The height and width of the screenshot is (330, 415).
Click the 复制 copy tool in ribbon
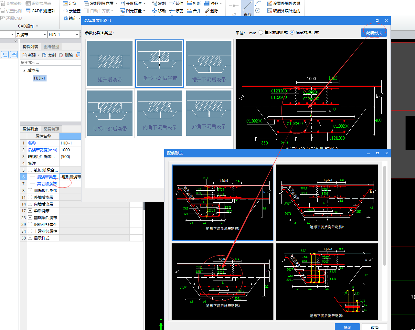(x=159, y=3)
